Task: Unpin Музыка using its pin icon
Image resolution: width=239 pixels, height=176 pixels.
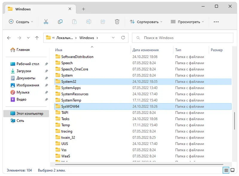Action: tap(47, 92)
